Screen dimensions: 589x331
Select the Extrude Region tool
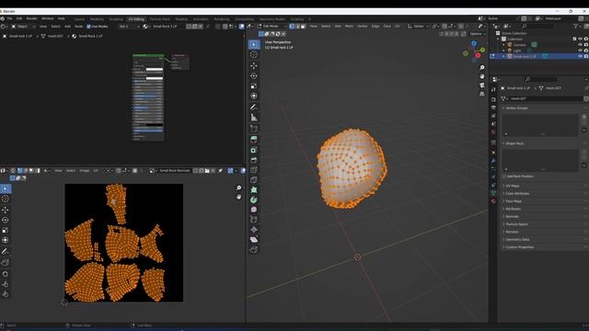pyautogui.click(x=254, y=140)
